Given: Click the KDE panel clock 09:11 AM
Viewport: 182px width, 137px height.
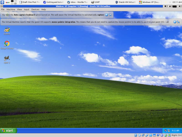Looking at the screenshot, I should [177, 2].
